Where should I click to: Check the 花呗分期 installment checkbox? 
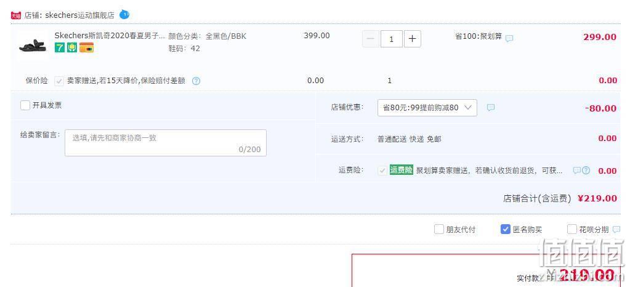[571, 230]
